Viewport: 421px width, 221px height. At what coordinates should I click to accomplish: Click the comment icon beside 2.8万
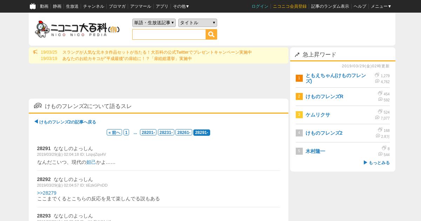(378, 136)
